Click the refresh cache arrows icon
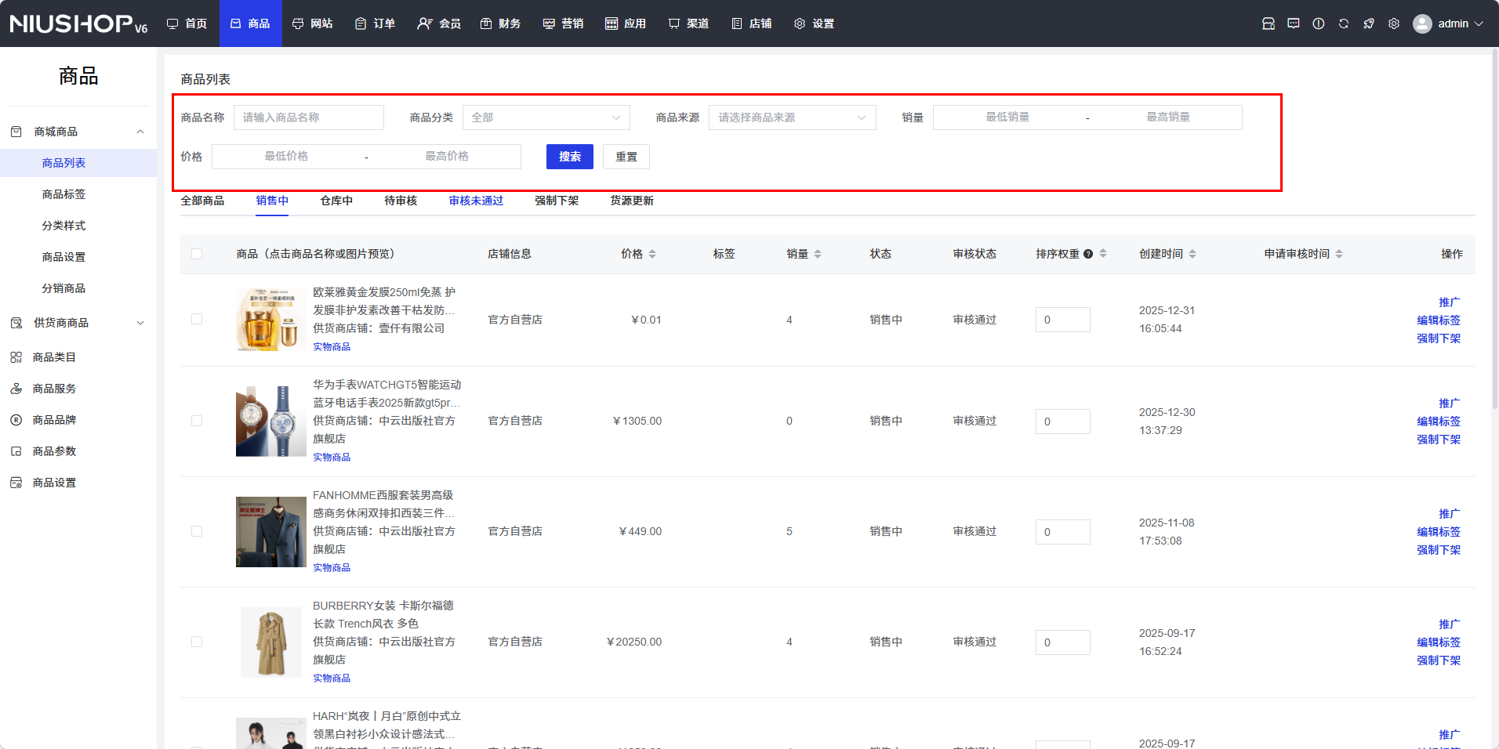 1343,24
